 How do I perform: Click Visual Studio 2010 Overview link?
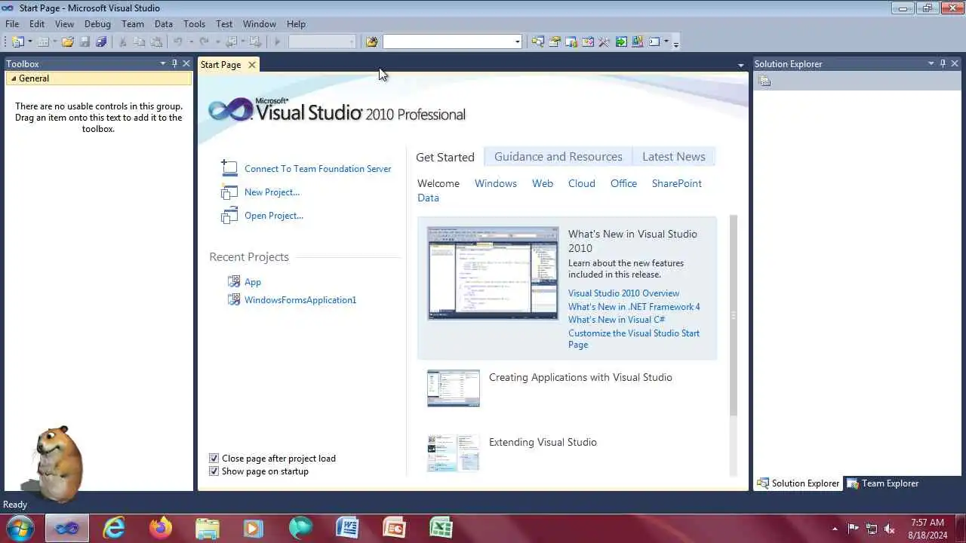(x=623, y=293)
